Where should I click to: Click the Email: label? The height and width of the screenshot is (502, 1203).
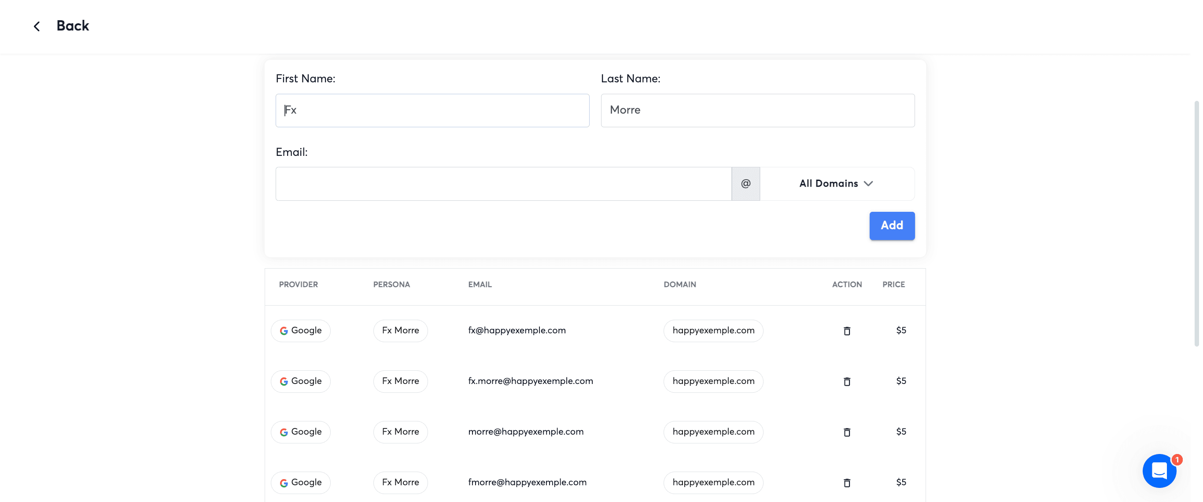(292, 152)
